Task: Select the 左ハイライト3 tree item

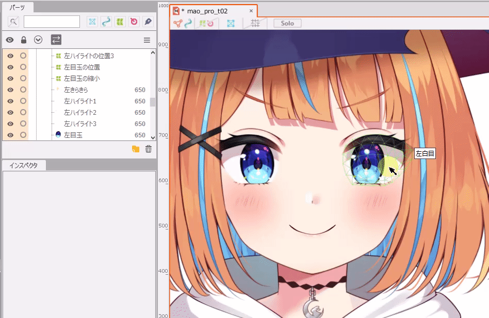Action: point(80,124)
